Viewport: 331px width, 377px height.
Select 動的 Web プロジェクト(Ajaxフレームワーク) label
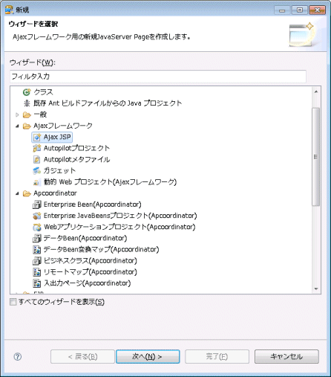click(110, 182)
